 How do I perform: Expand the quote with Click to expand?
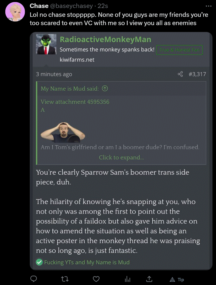(121, 157)
